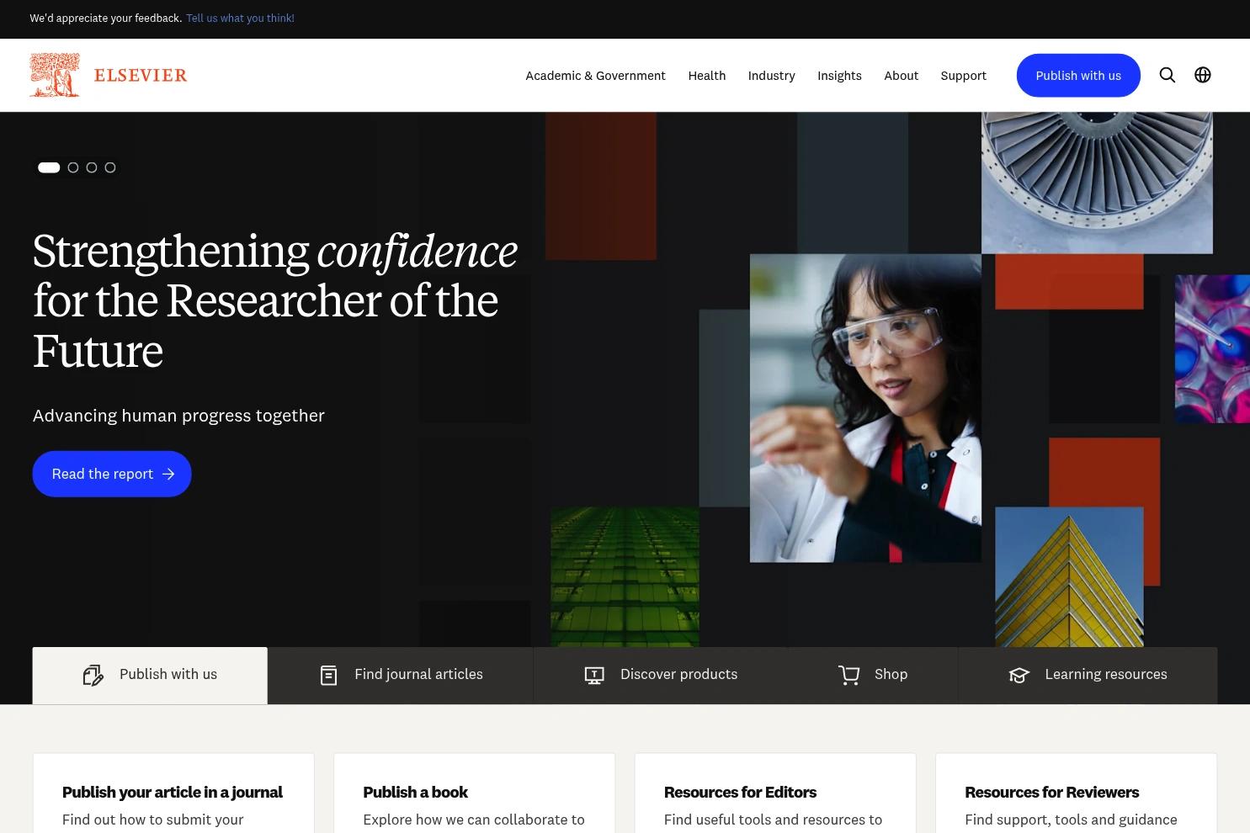Click the pink and blue cells image
Image resolution: width=1250 pixels, height=833 pixels.
(1212, 348)
